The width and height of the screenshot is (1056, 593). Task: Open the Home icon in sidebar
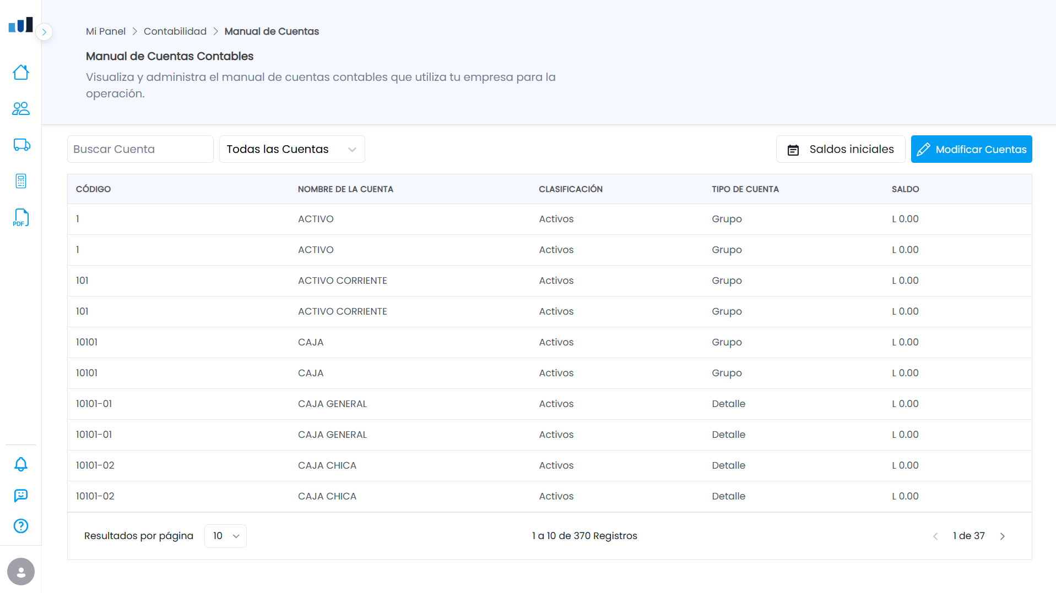tap(21, 73)
